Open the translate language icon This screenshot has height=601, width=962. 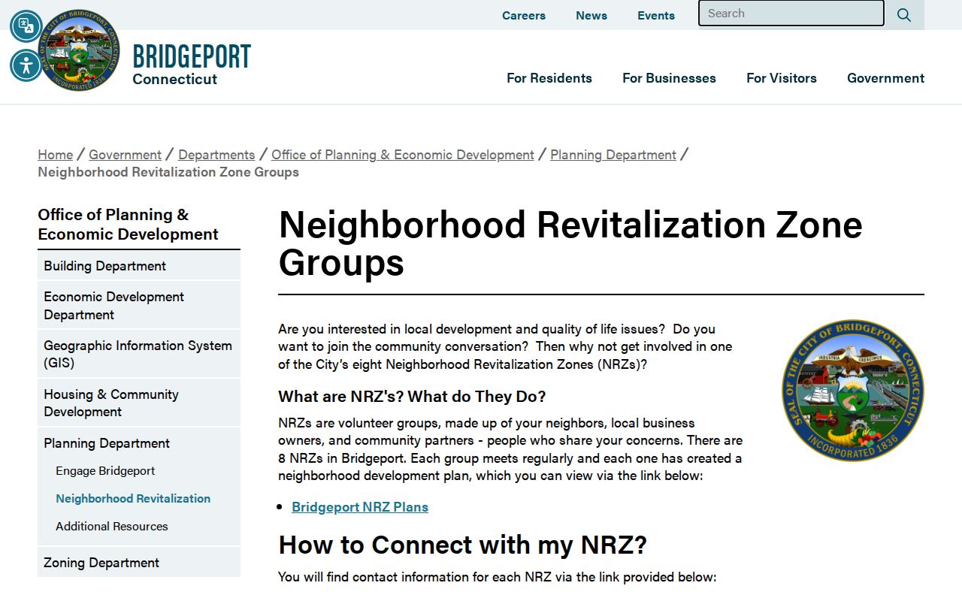click(26, 26)
